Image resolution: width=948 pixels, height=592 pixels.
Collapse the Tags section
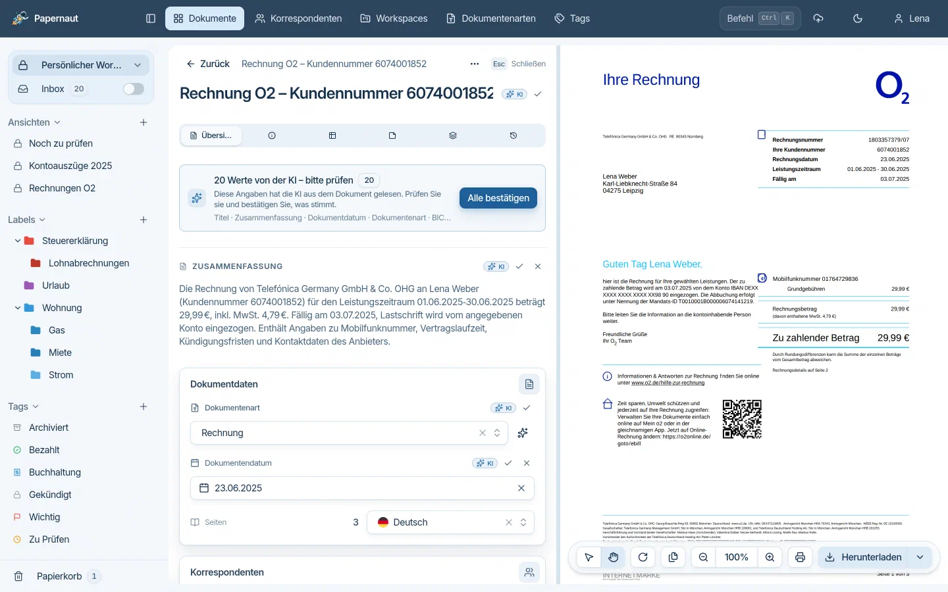[x=24, y=407]
